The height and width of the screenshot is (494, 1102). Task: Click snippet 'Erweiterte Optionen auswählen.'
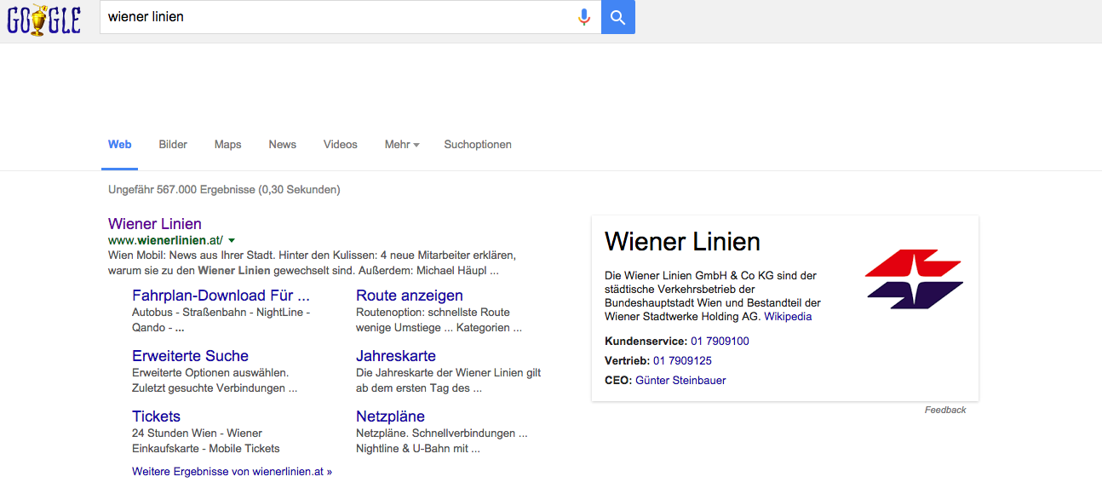pos(210,373)
